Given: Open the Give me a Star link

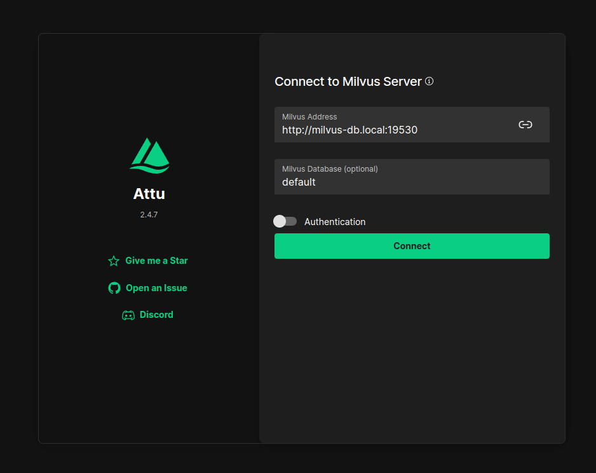Looking at the screenshot, I should coord(156,261).
